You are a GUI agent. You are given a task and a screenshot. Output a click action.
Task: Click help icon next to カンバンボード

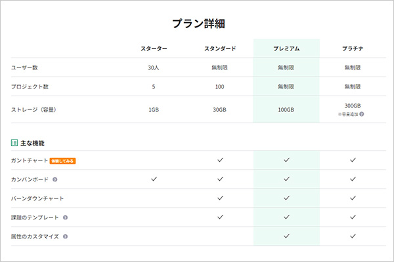pos(55,179)
